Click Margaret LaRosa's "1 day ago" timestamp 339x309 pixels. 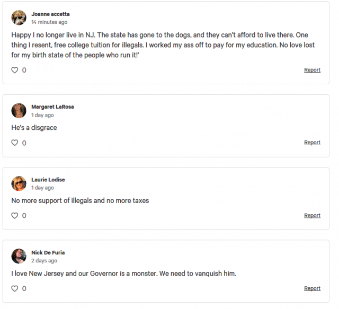[42, 115]
